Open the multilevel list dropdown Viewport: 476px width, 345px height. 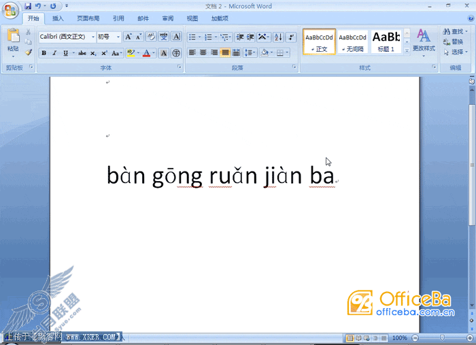pos(226,37)
